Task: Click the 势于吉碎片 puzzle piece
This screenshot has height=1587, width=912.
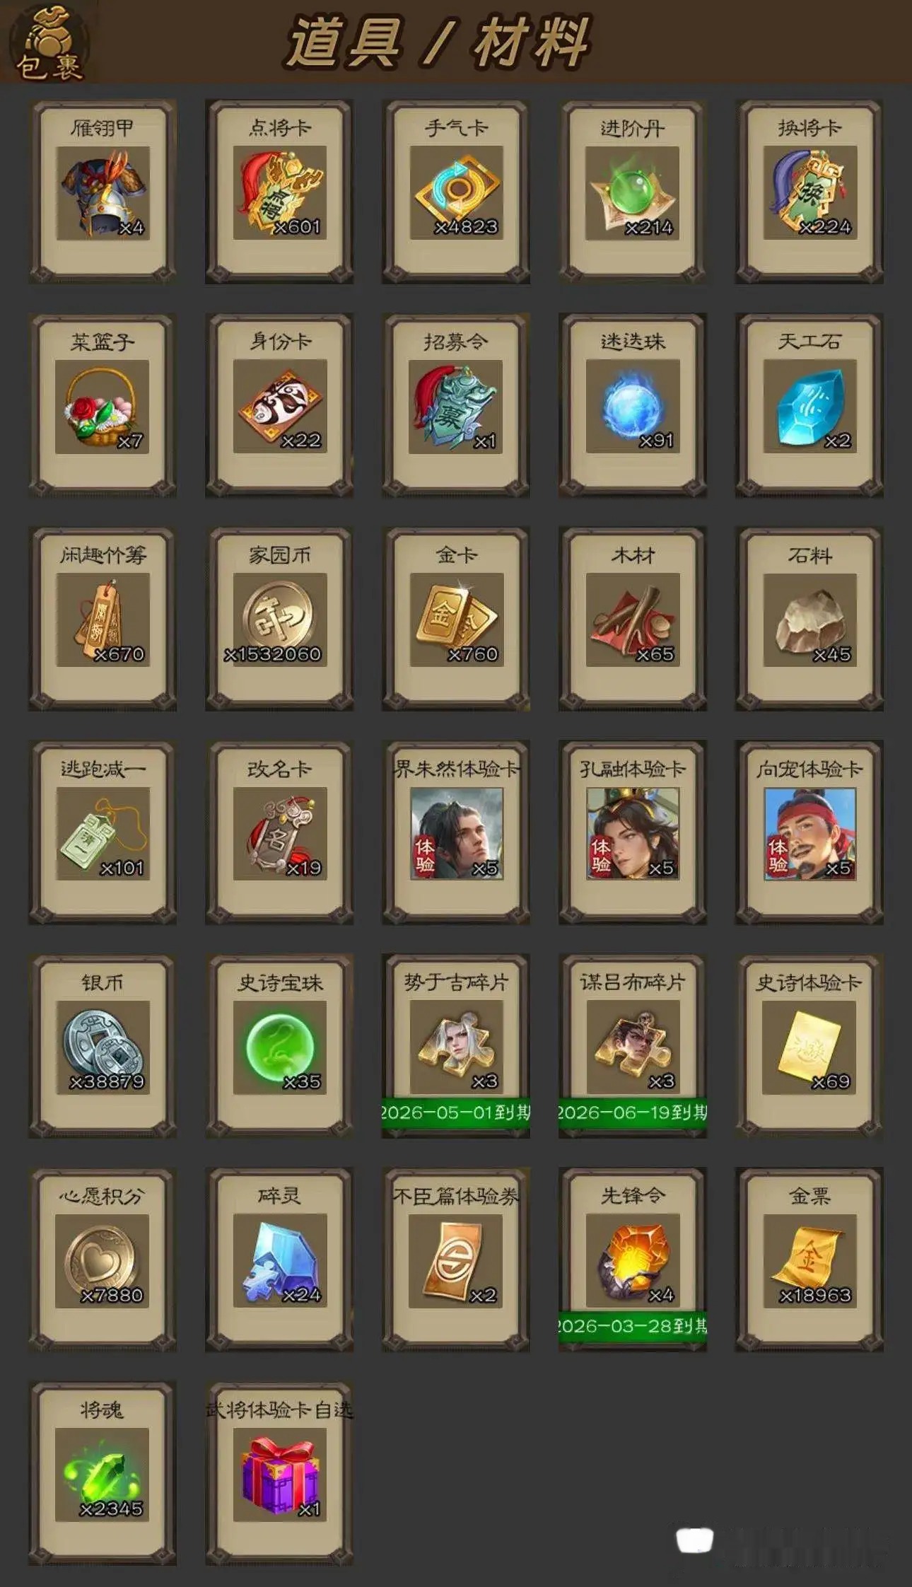Action: (456, 1047)
